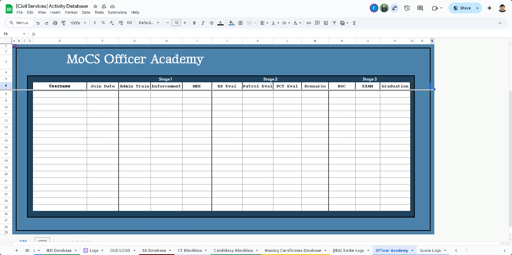Screen dimensions: 512x255
Task: Open the functions sigma menu
Action: tap(354, 23)
